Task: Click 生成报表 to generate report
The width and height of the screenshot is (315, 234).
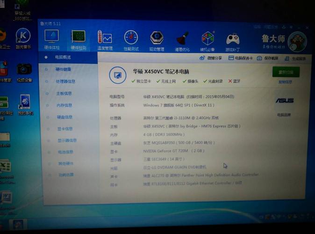Action: (295, 58)
